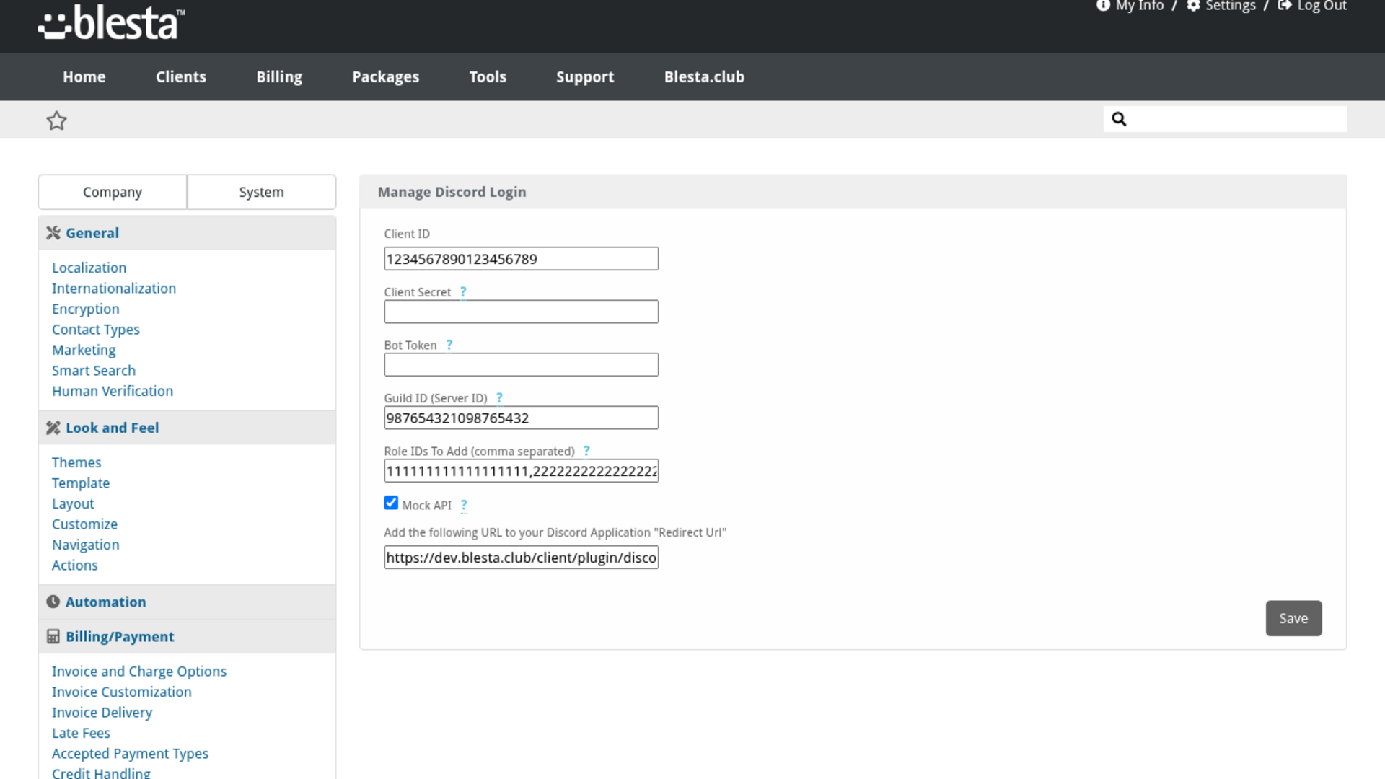The height and width of the screenshot is (779, 1385).
Task: Collapse the Look and Feel section
Action: pyautogui.click(x=187, y=428)
